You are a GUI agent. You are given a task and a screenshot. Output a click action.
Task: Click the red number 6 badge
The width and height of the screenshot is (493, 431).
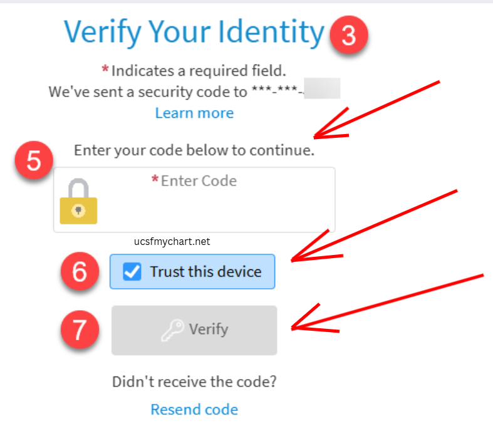click(x=80, y=271)
